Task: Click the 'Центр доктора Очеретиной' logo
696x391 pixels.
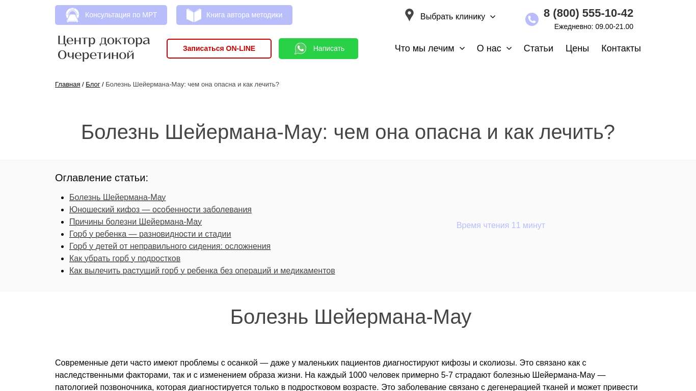Action: pyautogui.click(x=104, y=48)
